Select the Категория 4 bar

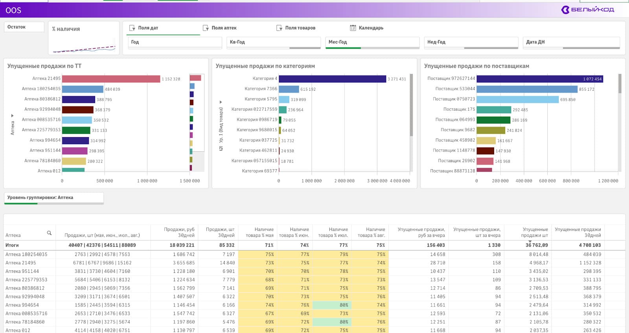tap(333, 79)
